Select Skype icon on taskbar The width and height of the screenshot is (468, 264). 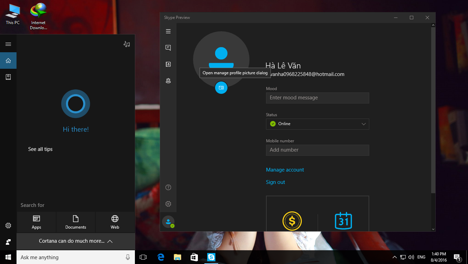tap(211, 257)
